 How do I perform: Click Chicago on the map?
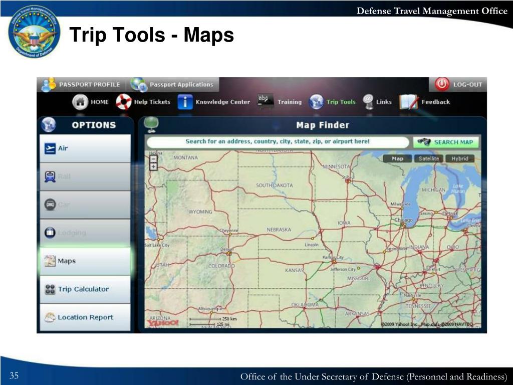click(x=404, y=220)
